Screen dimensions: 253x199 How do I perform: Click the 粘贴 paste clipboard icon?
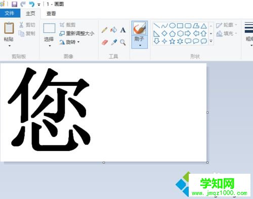pos(9,28)
